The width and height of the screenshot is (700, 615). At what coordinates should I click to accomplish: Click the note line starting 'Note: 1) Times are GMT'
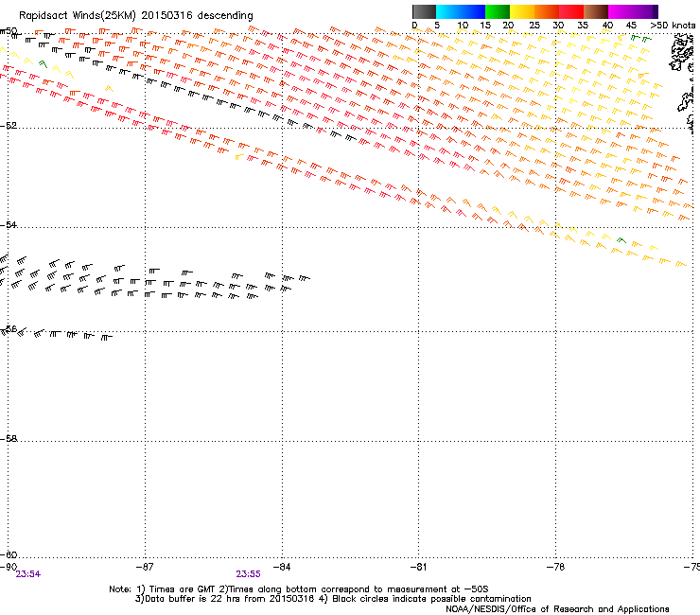pos(299,589)
